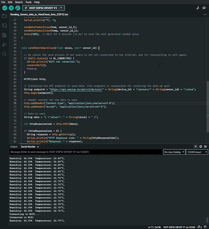Open the Search sidebar panel

[x=4, y=54]
